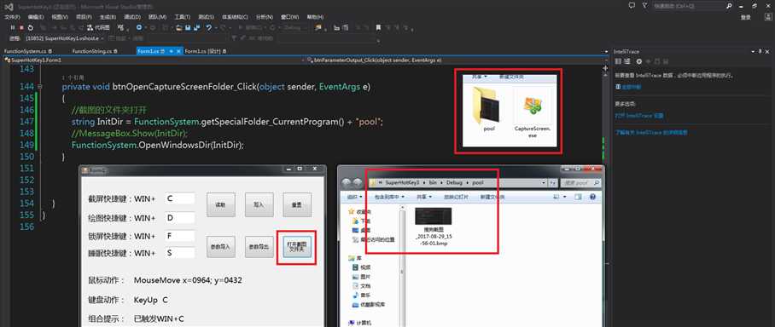Open Explorer Organize dropdown
The width and height of the screenshot is (775, 327).
point(354,197)
